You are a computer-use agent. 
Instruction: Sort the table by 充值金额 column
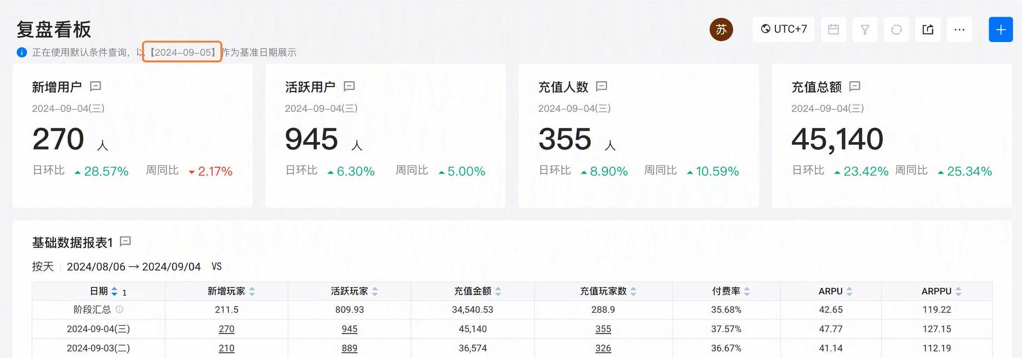498,291
